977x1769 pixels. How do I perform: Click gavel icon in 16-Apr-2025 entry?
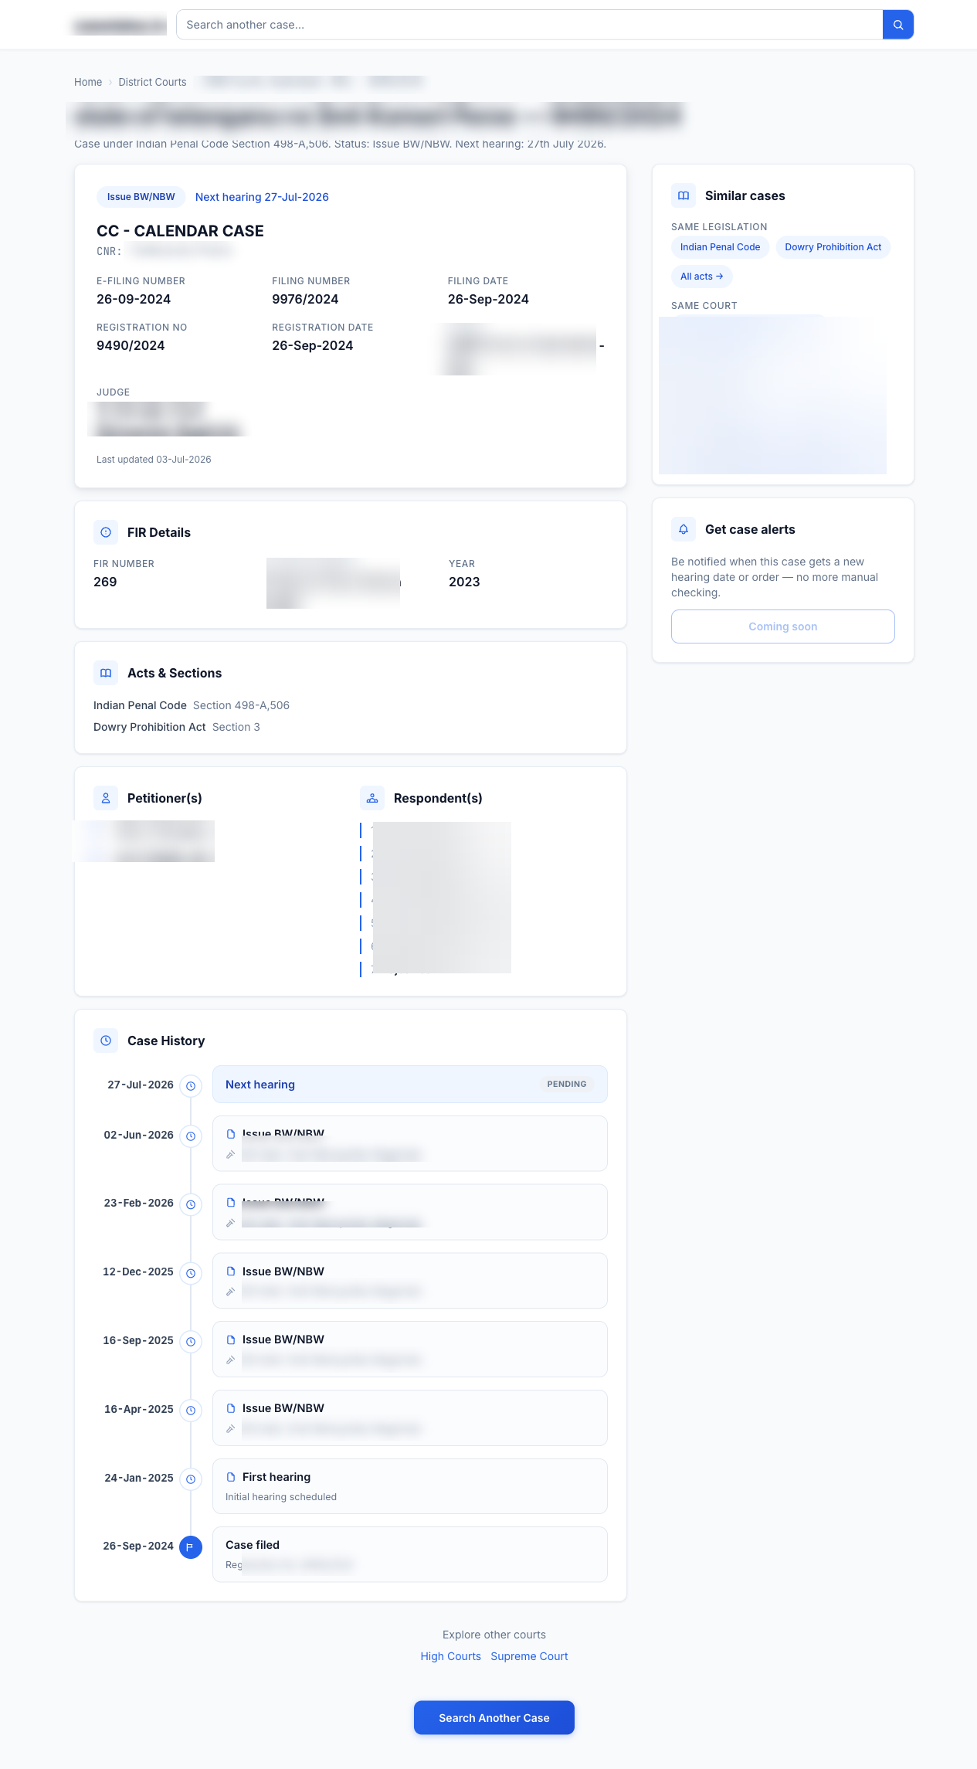[x=230, y=1429]
